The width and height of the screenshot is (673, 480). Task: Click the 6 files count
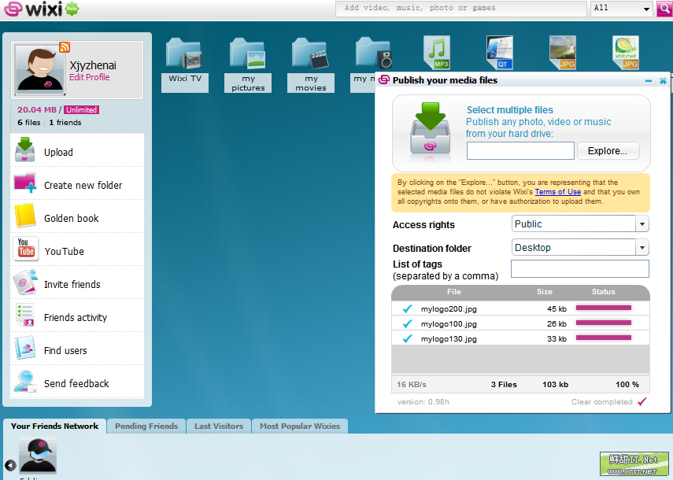pyautogui.click(x=29, y=122)
